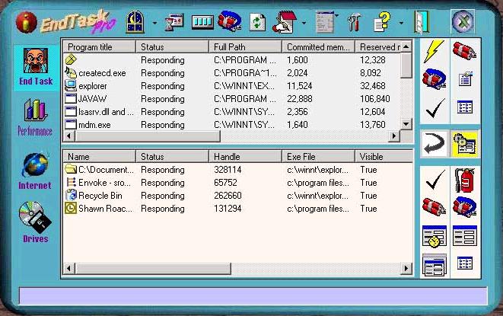Screen dimensions: 503x316
Task: Select the JAVAW program row
Action: [231, 98]
